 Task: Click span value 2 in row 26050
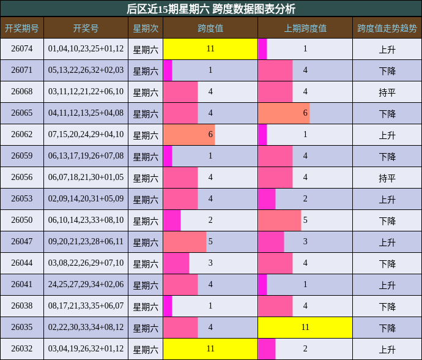point(210,220)
